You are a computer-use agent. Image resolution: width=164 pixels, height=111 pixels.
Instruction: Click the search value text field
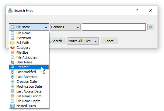114,27
